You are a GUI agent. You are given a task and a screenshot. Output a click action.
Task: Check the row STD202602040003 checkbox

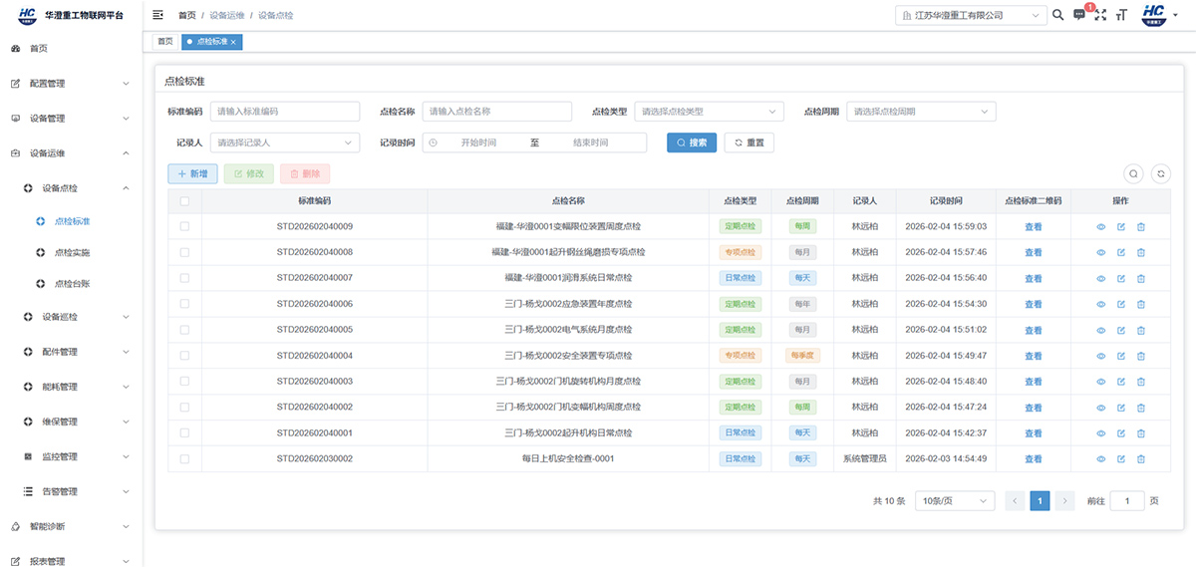(184, 382)
